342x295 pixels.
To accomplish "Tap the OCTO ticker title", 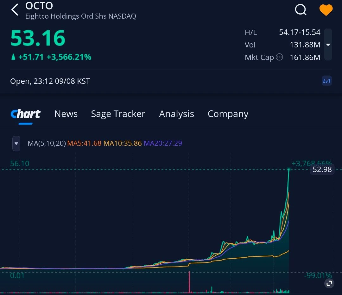I will click(39, 6).
